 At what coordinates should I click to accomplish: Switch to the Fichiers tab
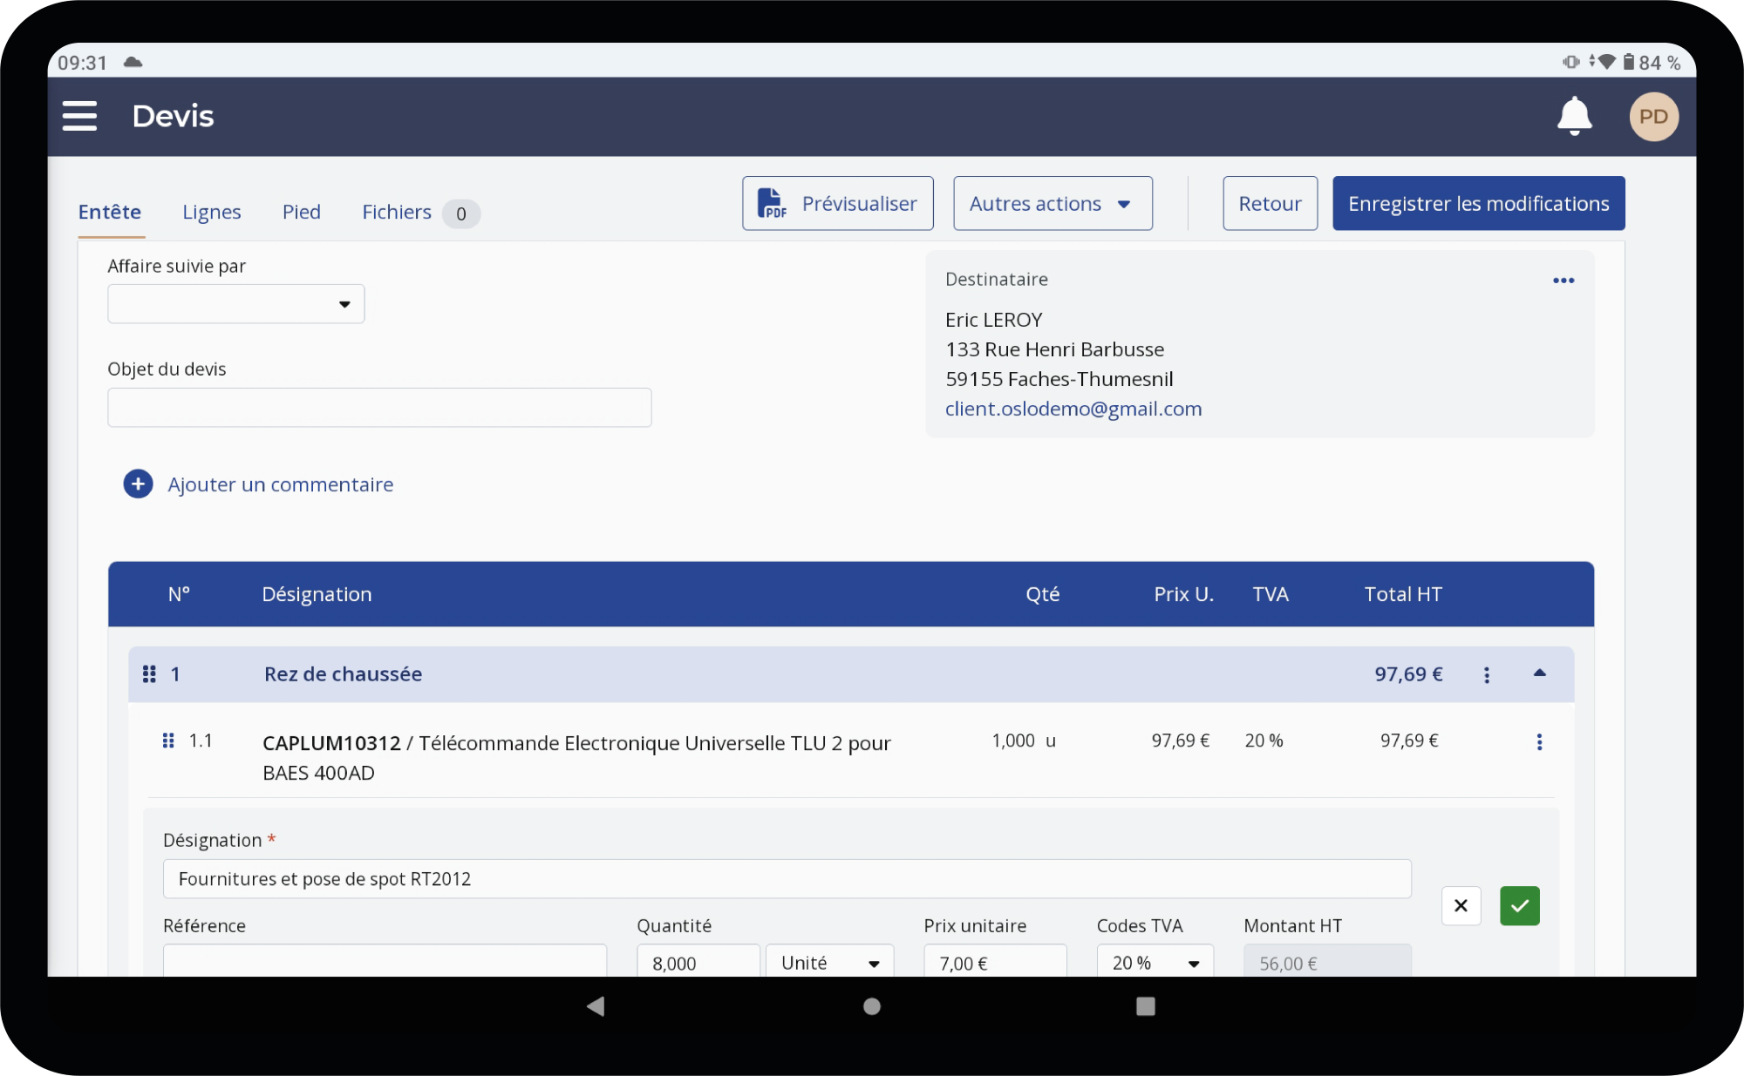point(397,212)
